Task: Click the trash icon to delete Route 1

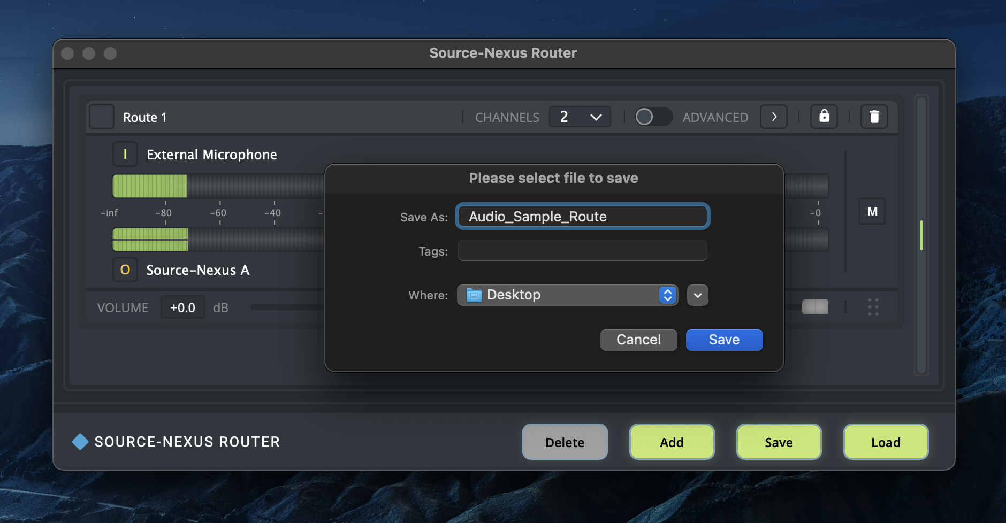Action: pyautogui.click(x=874, y=117)
